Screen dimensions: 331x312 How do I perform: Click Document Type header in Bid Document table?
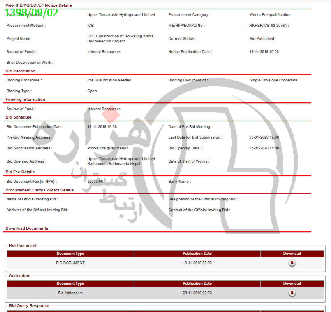tap(70, 254)
